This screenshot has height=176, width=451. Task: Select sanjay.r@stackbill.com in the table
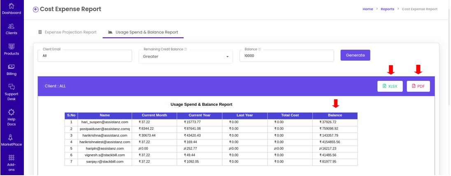105,162
